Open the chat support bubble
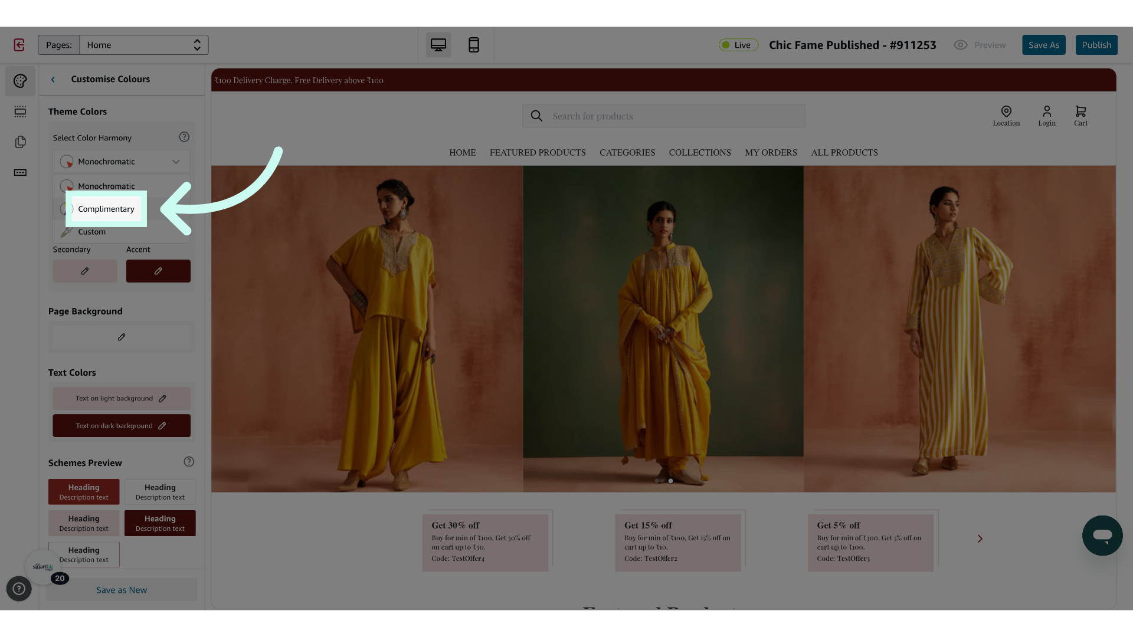Viewport: 1133px width, 637px height. point(1102,536)
